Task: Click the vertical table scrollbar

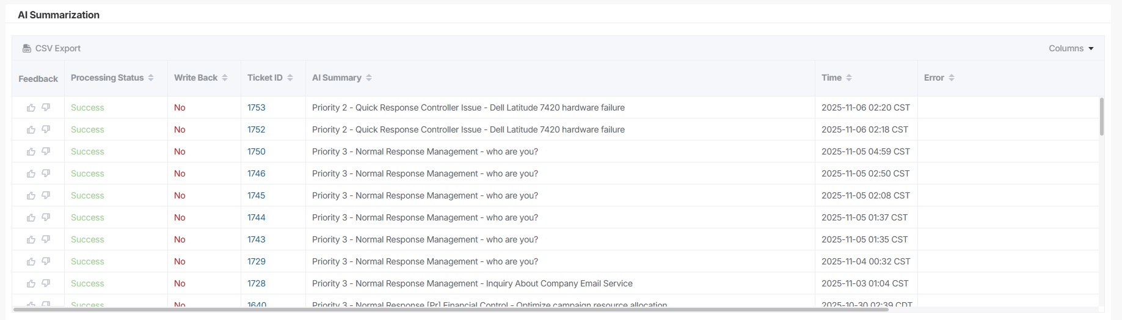Action: (1101, 116)
